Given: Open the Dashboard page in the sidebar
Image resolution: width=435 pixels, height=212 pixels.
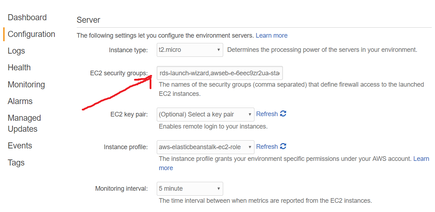Looking at the screenshot, I should click(27, 17).
